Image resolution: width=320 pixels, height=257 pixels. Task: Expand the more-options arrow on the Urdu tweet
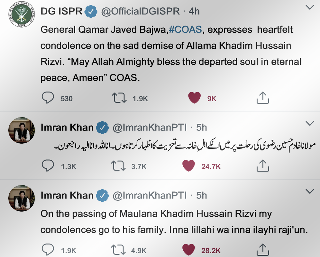(309, 123)
